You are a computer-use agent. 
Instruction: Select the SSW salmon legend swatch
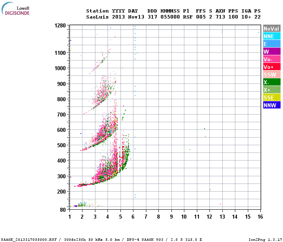272,75
